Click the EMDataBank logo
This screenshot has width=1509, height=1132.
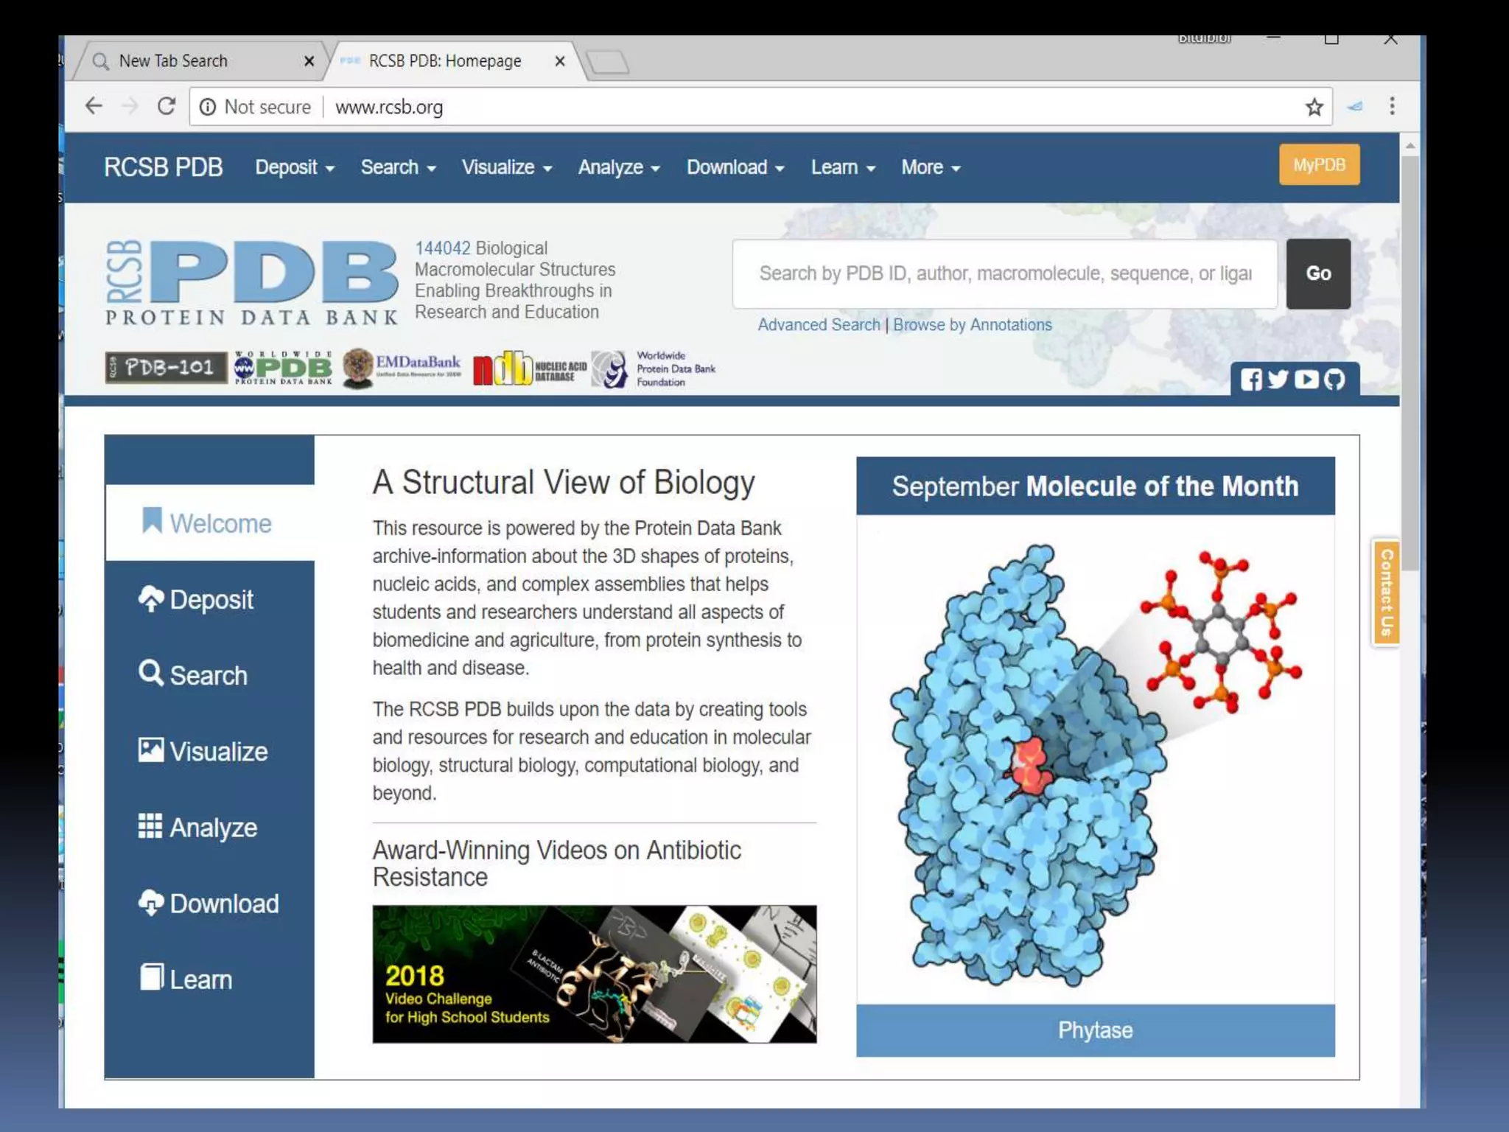click(x=403, y=367)
